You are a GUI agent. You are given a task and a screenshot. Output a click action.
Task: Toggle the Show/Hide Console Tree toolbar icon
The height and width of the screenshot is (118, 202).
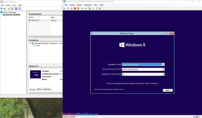pyautogui.click(x=12, y=9)
